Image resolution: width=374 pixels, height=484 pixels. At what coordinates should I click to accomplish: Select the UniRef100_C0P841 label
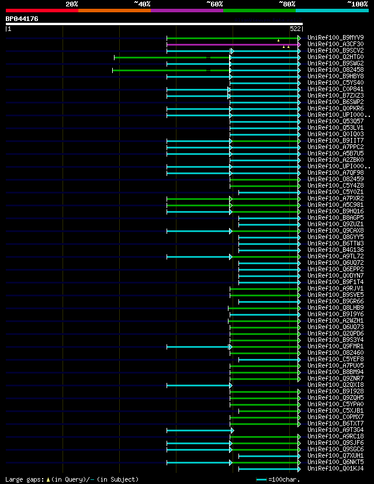click(335, 89)
